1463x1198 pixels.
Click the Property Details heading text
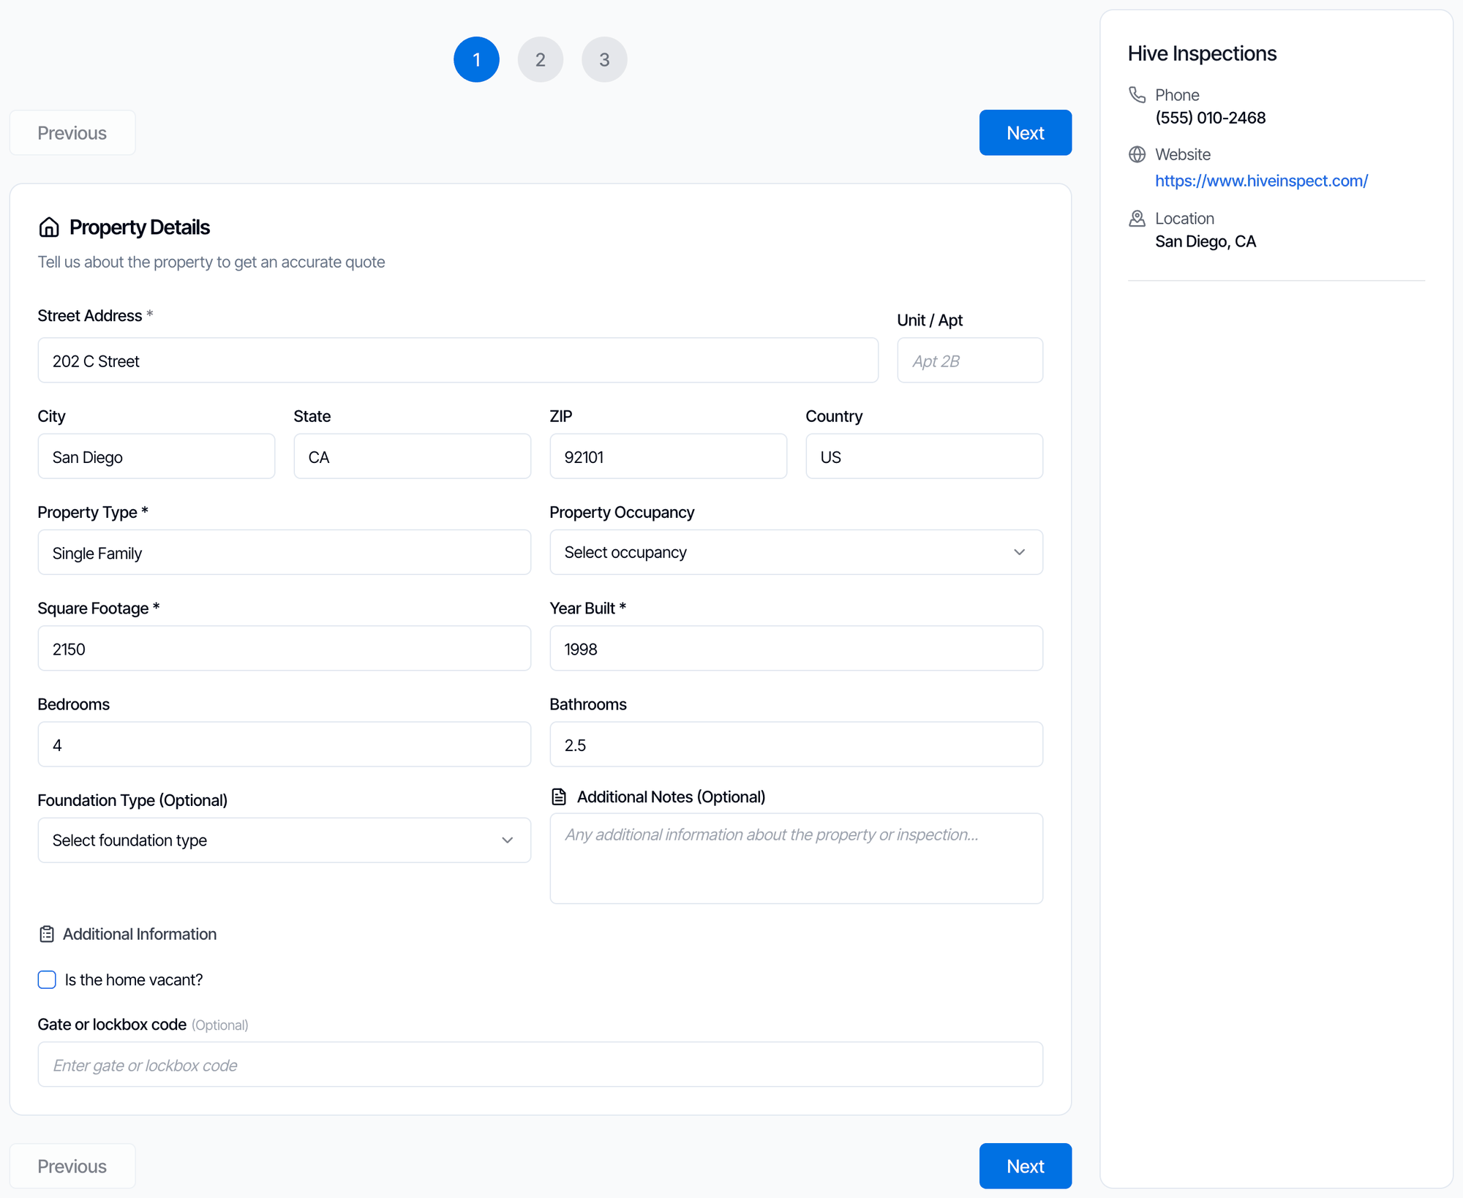pyautogui.click(x=140, y=227)
